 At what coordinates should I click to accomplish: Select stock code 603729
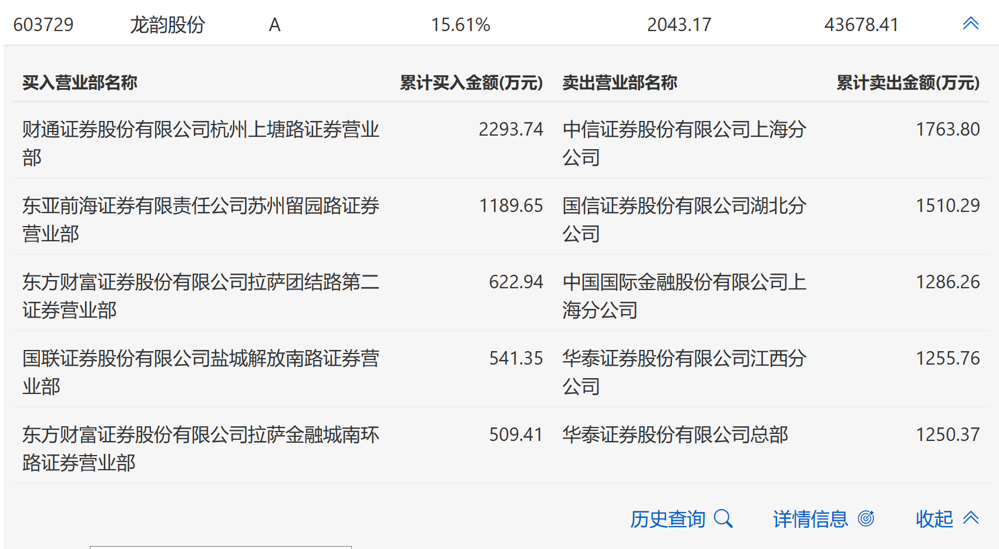click(43, 25)
